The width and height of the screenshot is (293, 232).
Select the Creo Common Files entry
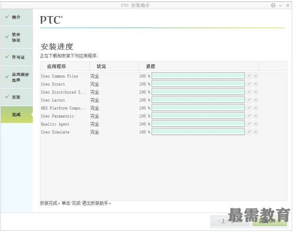[59, 76]
